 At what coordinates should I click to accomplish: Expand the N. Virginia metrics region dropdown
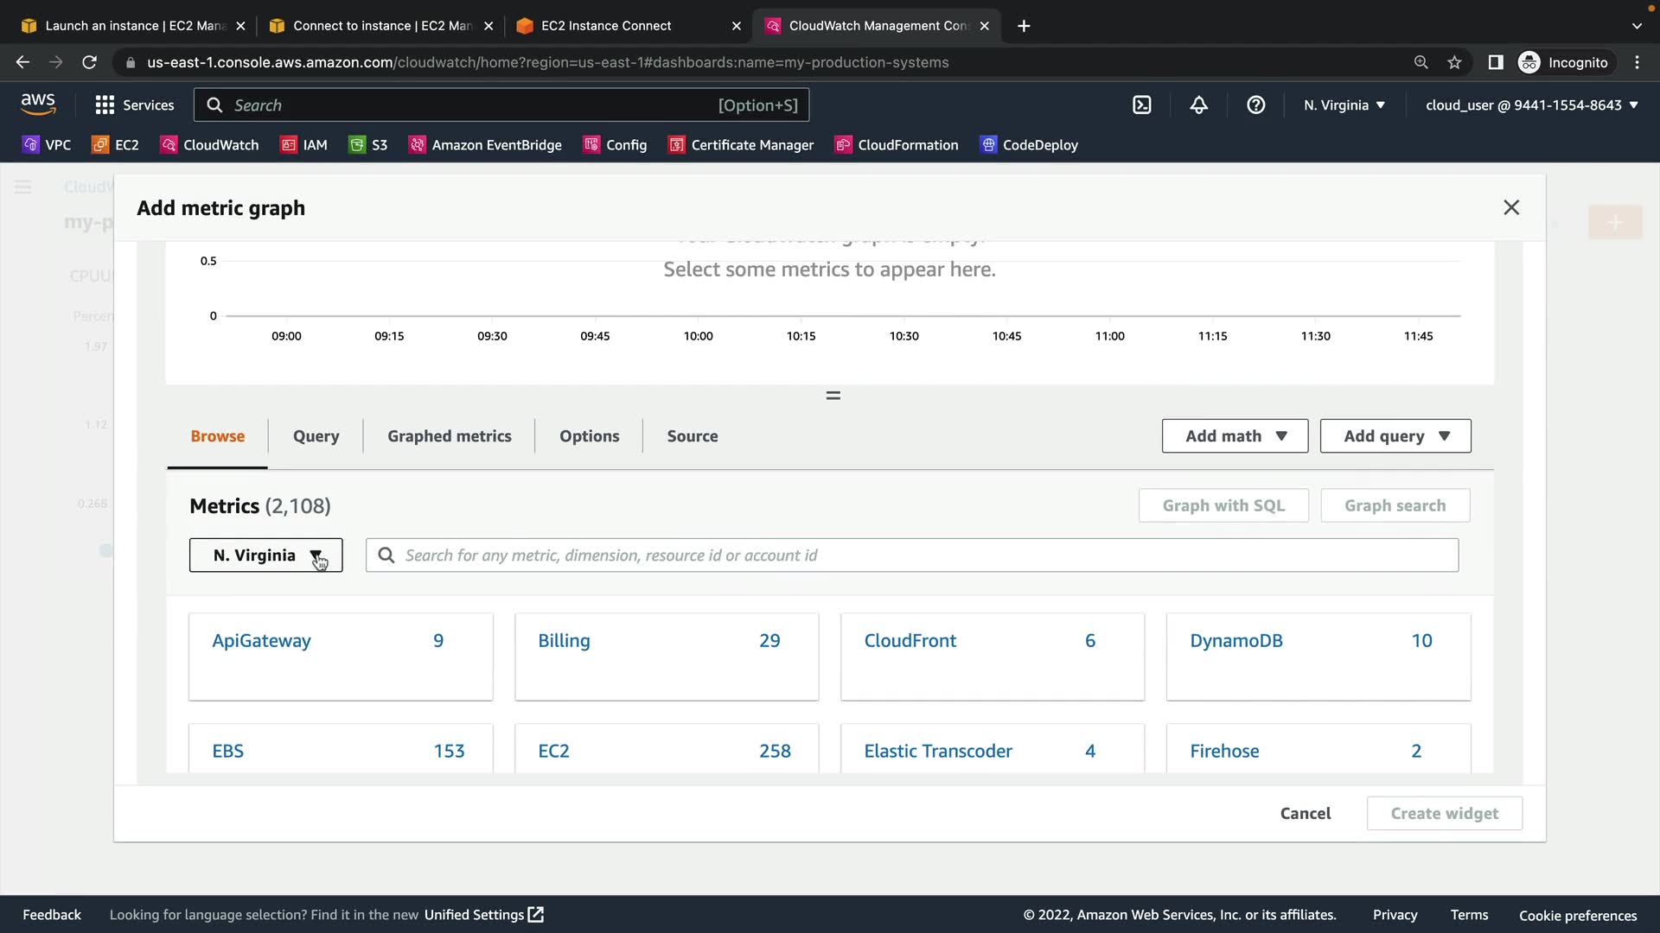265,555
